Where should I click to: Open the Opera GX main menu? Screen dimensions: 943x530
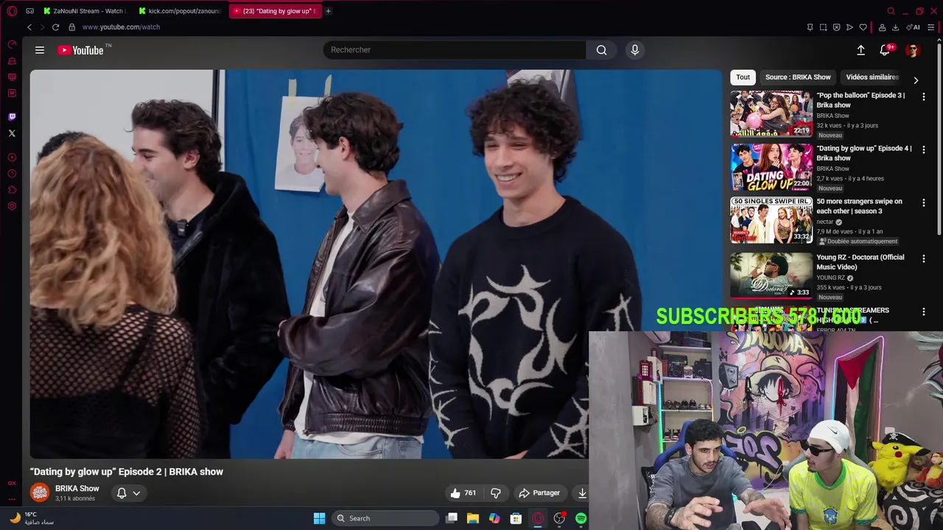tap(12, 11)
